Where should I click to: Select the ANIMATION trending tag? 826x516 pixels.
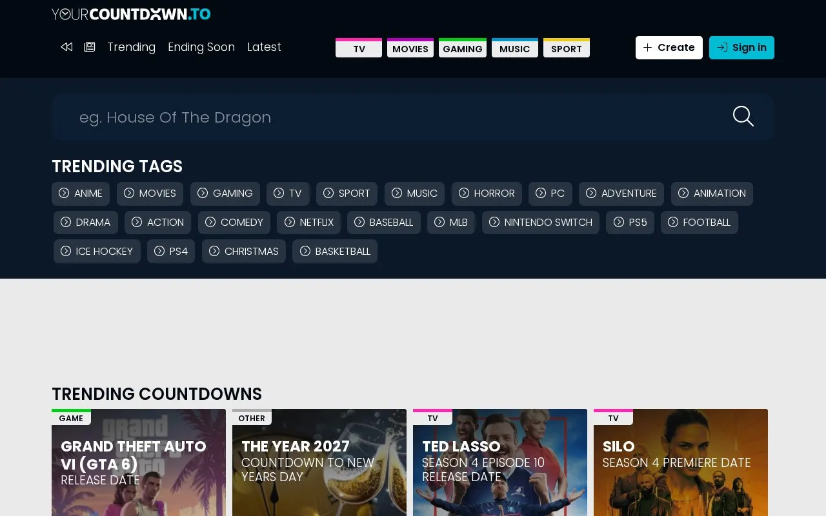712,193
